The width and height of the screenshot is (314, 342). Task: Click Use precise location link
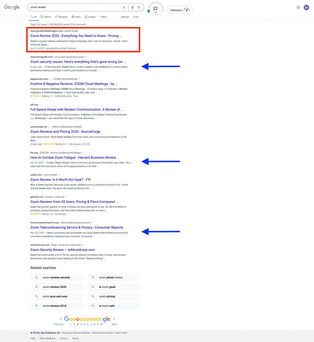(x=103, y=333)
